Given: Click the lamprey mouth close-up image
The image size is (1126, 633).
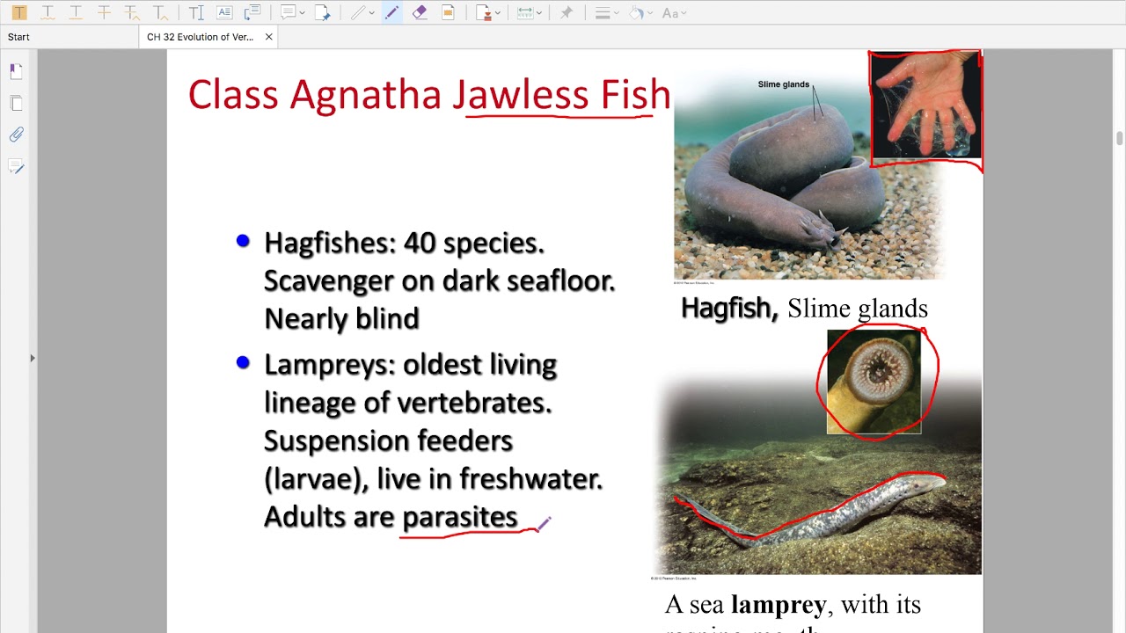Looking at the screenshot, I should (874, 382).
